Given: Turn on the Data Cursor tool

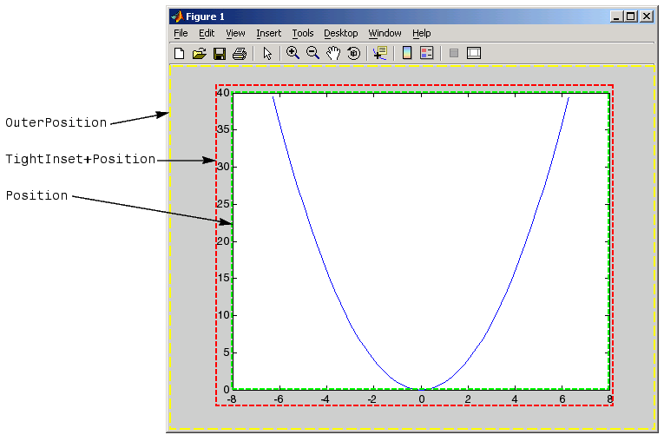Looking at the screenshot, I should (x=380, y=53).
